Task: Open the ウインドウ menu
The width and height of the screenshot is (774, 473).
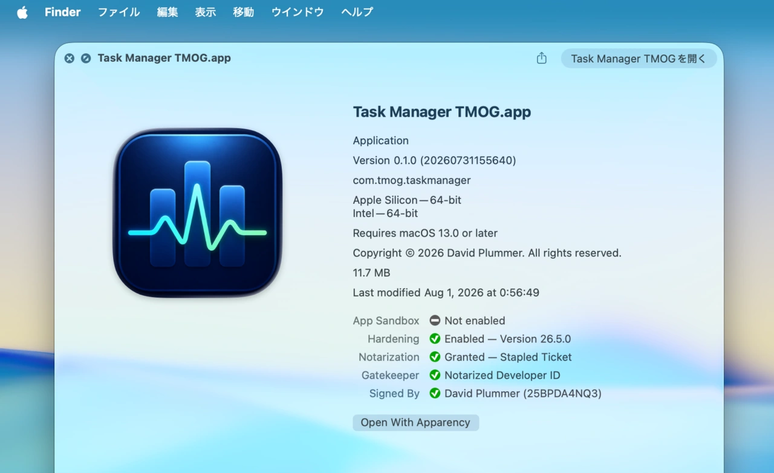Action: point(298,12)
